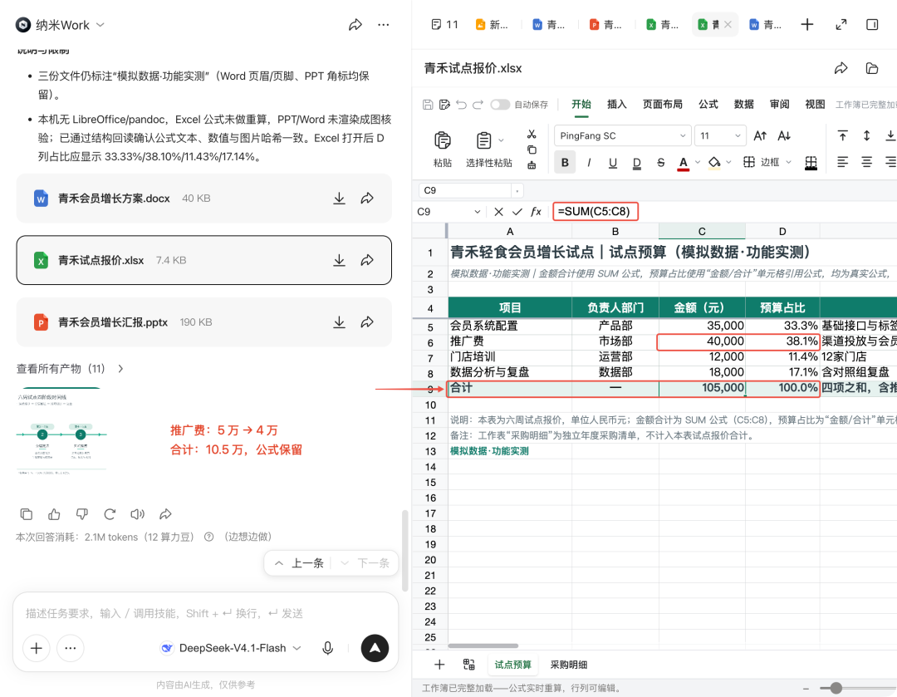This screenshot has width=897, height=697.
Task: Go to previous message with 上一条
Action: coord(299,563)
